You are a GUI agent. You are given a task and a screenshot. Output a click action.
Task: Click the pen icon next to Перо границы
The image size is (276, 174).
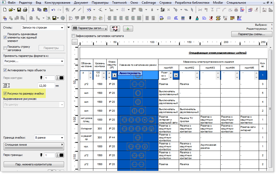tap(41, 155)
